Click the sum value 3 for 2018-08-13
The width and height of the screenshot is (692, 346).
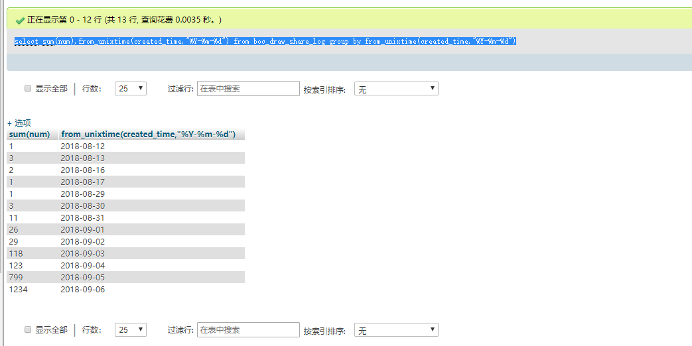[11, 158]
